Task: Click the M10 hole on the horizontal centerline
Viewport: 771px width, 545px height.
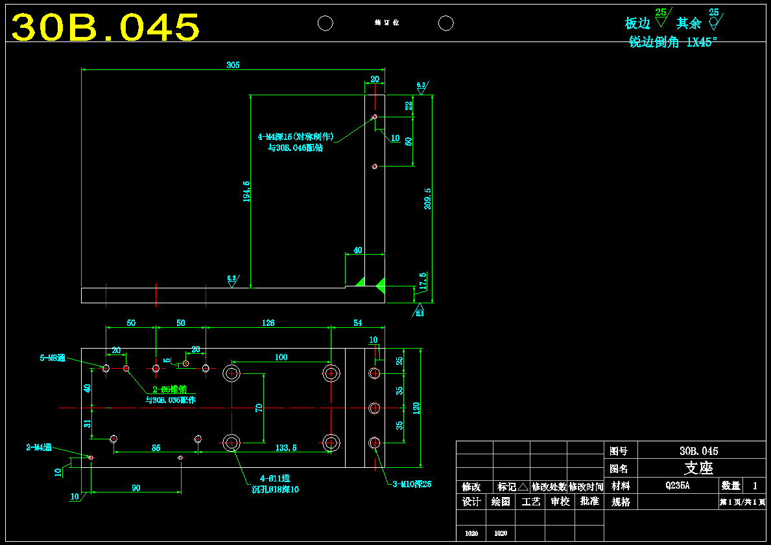Action: pyautogui.click(x=374, y=408)
